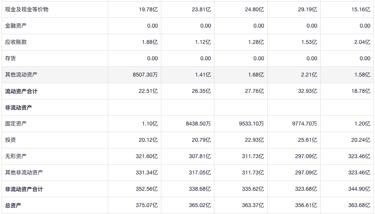Image resolution: width=375 pixels, height=214 pixels.
Task: Click the 其他流动资产 row label
Action: click(21, 75)
